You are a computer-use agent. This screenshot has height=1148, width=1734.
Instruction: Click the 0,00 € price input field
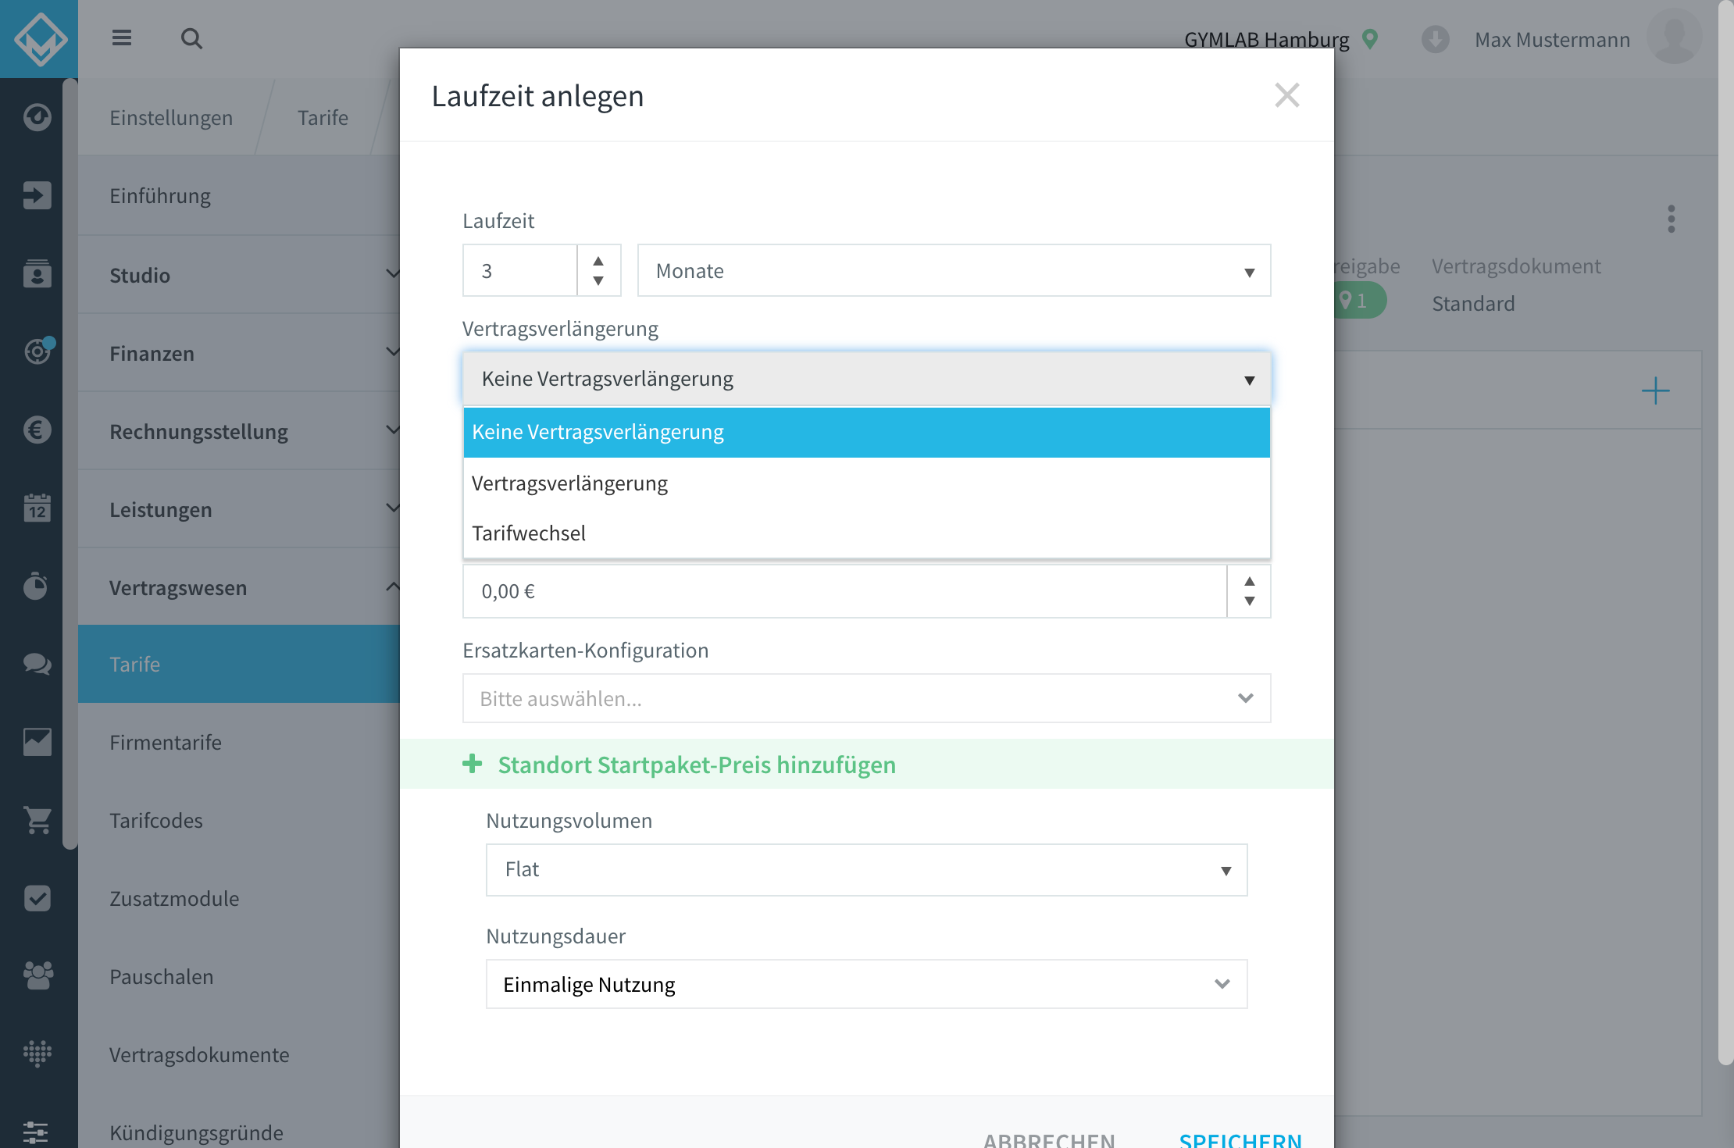point(844,591)
